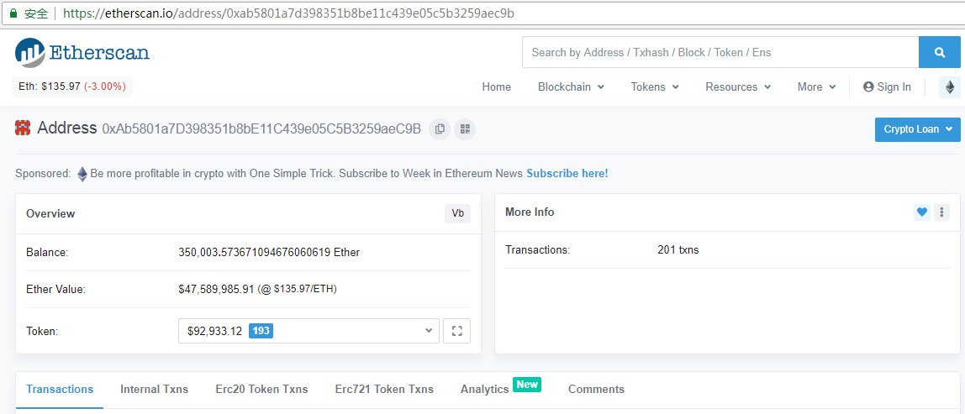965x414 pixels.
Task: Click the 193 token count badge
Action: 261,331
